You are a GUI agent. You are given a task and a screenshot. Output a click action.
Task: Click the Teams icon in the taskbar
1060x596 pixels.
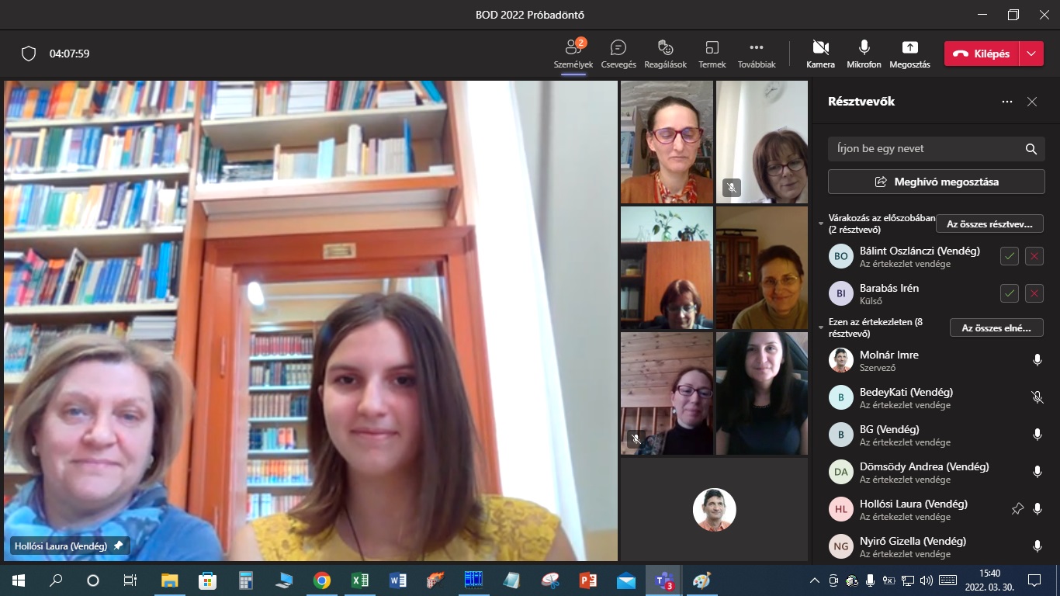point(663,580)
